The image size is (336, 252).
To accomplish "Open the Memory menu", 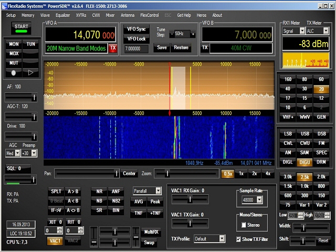I will (x=28, y=15).
